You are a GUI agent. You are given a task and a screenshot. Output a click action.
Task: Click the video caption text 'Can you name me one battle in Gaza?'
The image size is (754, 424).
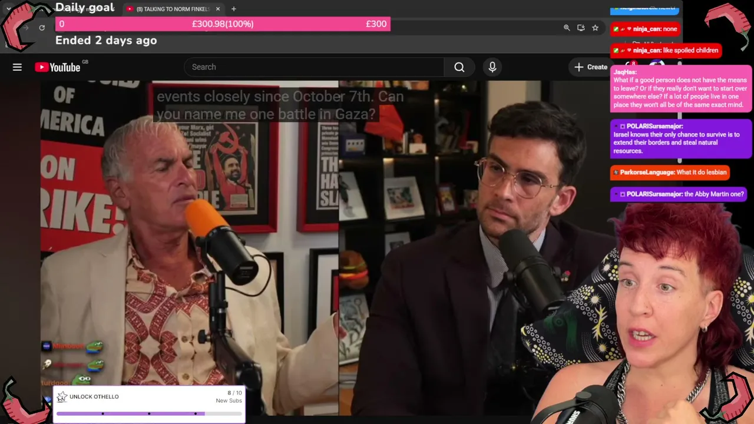280,105
